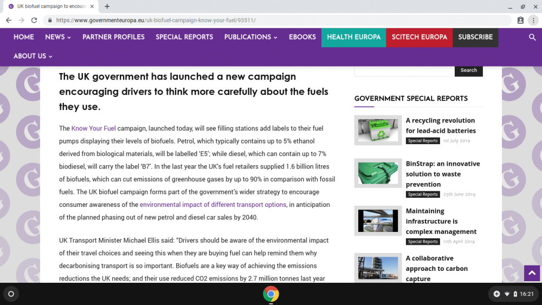
Task: Open the Chrome OS launcher
Action: (x=11, y=294)
